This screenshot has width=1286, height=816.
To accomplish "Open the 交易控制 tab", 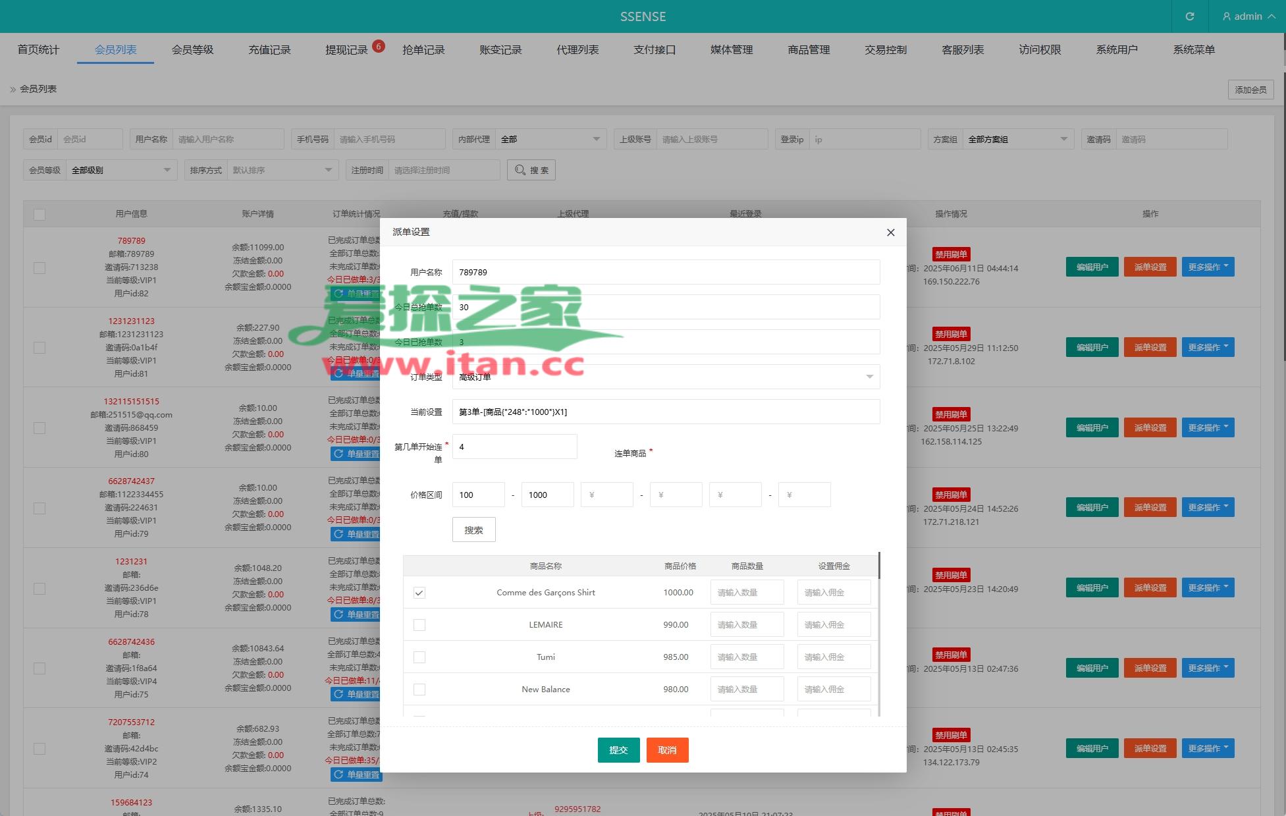I will (886, 49).
